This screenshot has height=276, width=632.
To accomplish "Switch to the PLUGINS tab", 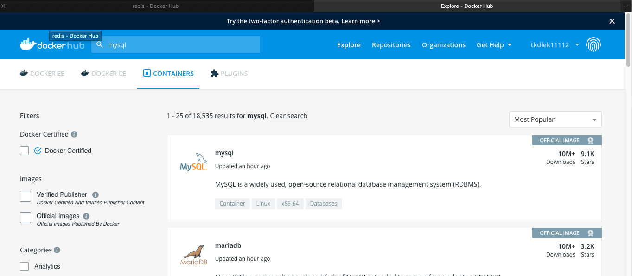I will [x=229, y=74].
